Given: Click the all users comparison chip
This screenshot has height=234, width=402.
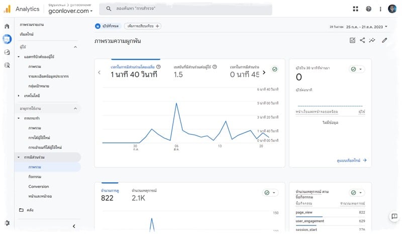Looking at the screenshot, I should pos(107,26).
